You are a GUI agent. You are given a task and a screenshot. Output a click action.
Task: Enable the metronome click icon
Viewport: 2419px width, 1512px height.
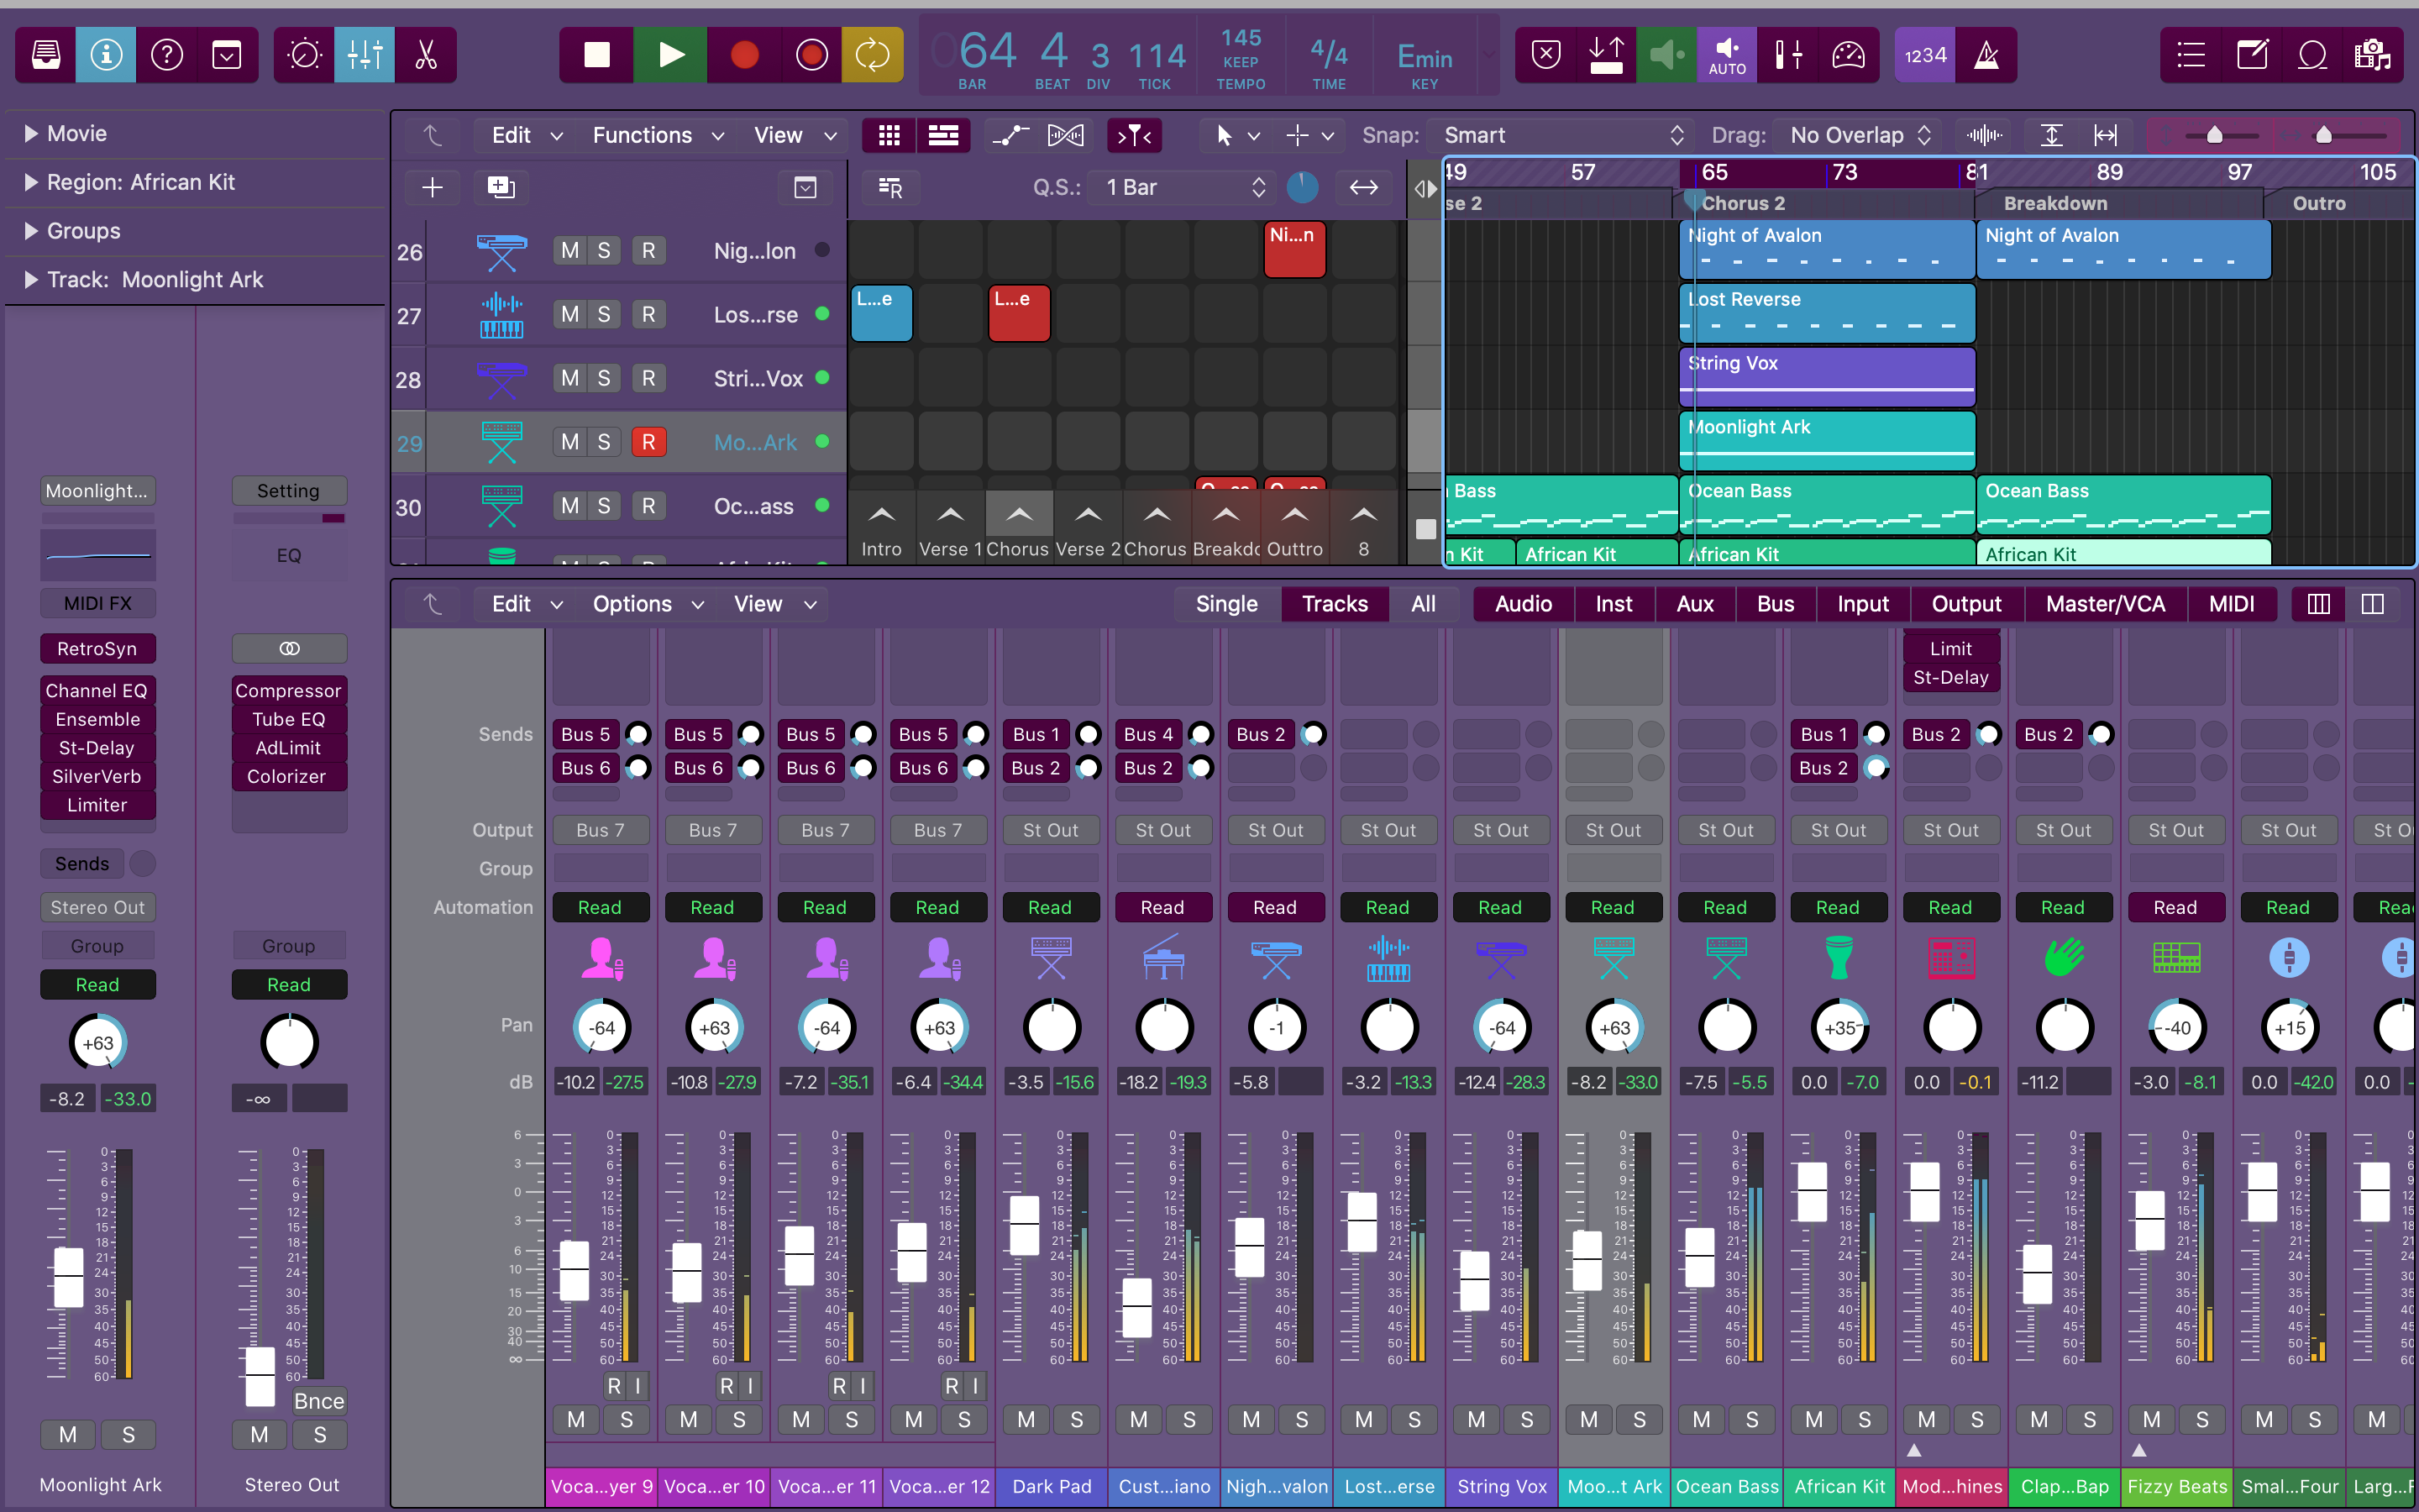coord(1986,55)
